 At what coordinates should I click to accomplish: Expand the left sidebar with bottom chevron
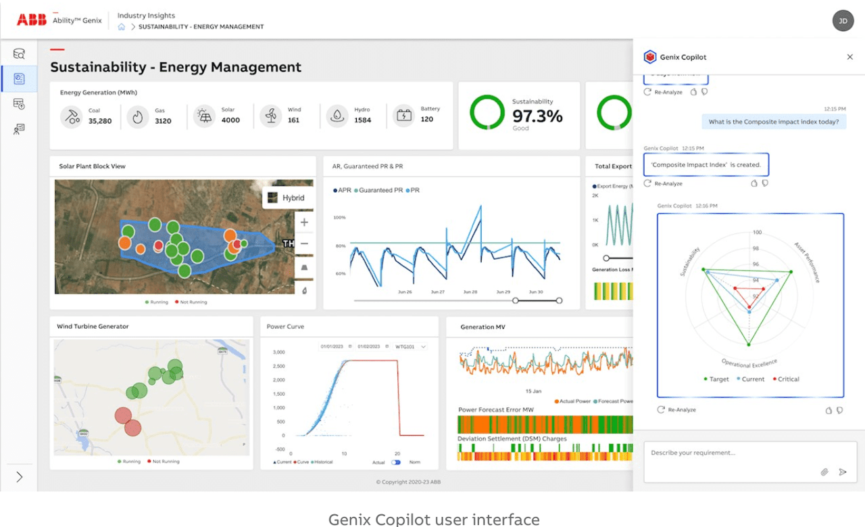(x=19, y=477)
